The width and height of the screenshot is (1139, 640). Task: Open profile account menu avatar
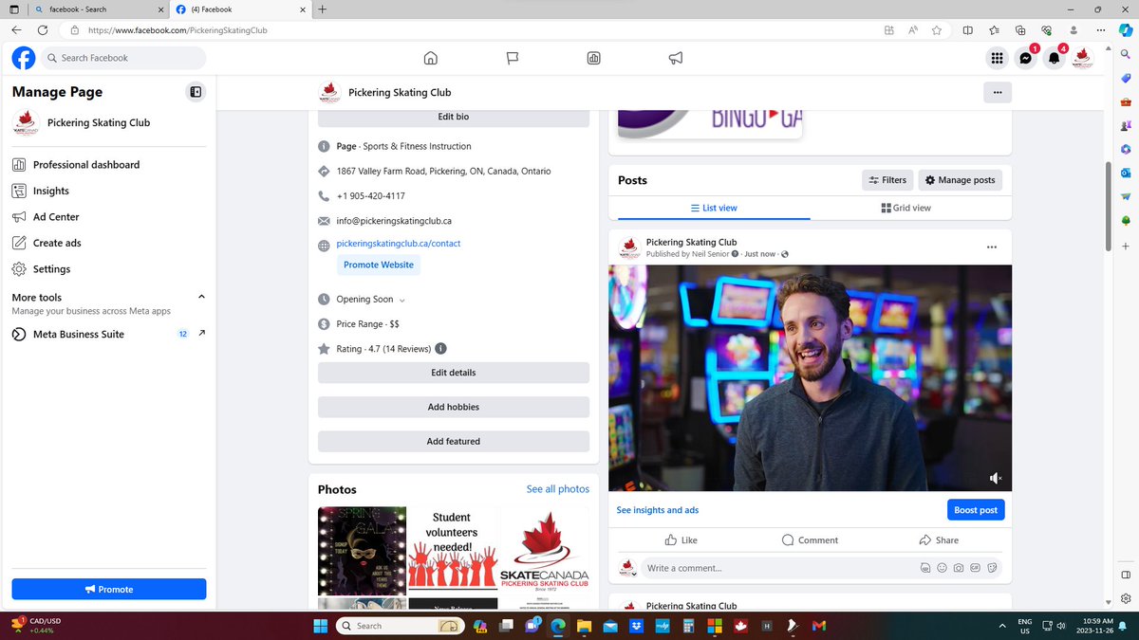[x=1082, y=58]
